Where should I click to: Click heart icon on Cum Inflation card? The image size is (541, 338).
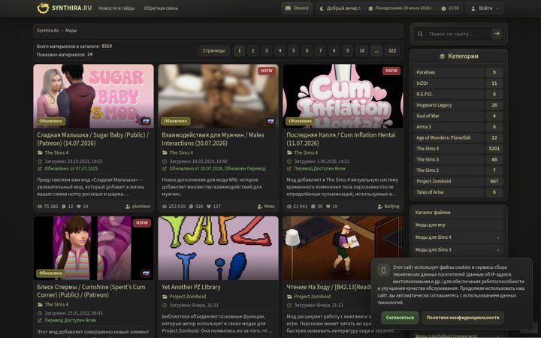[x=328, y=207]
